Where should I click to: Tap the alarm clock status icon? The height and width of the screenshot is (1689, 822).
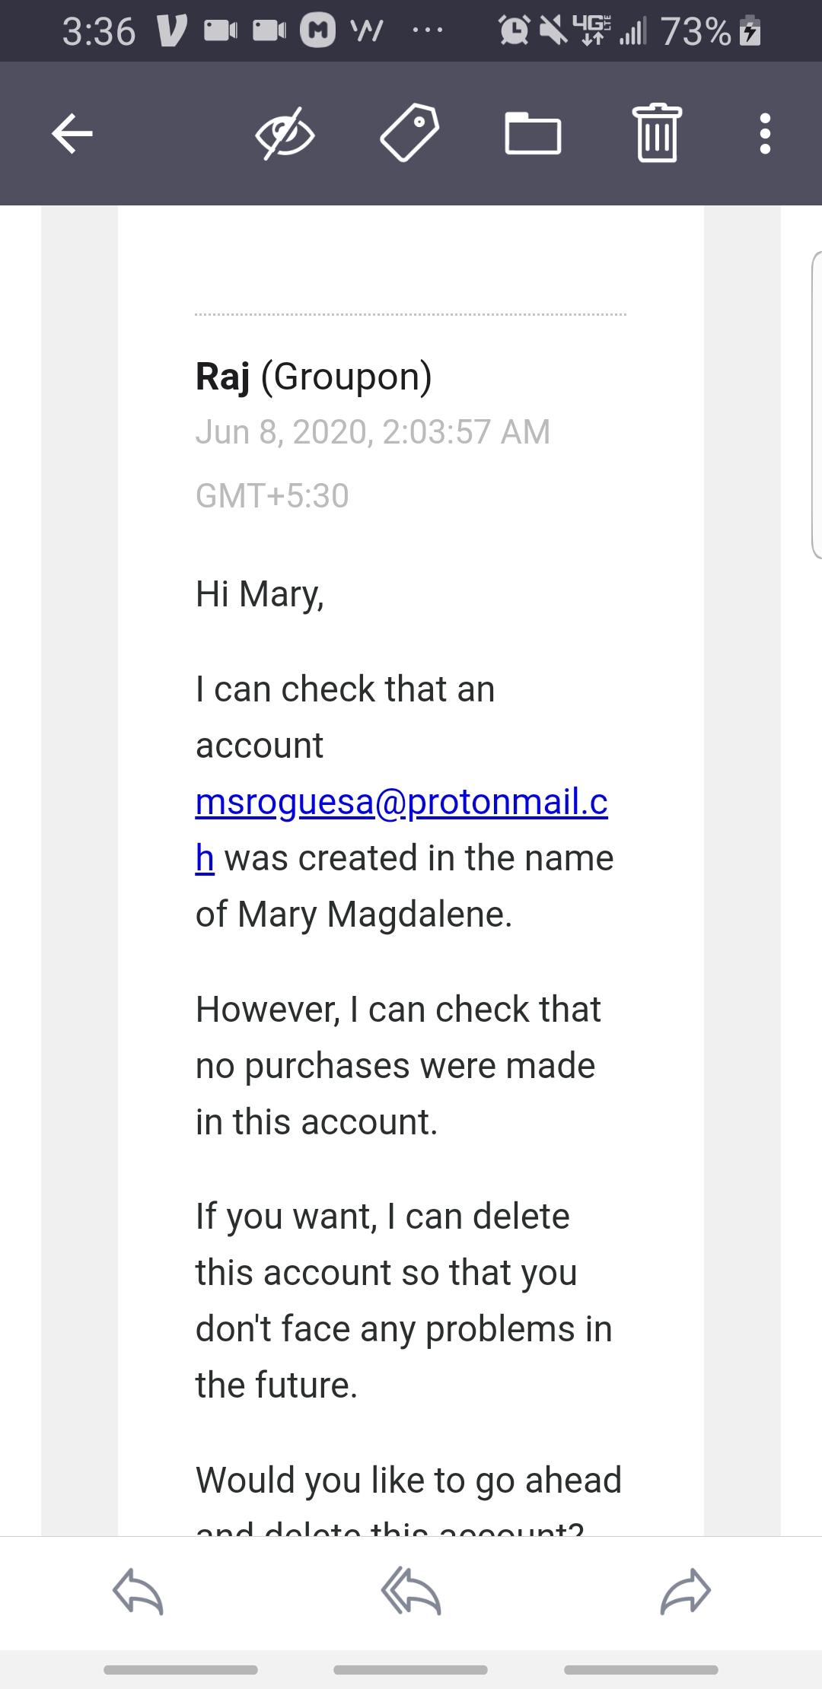(514, 30)
